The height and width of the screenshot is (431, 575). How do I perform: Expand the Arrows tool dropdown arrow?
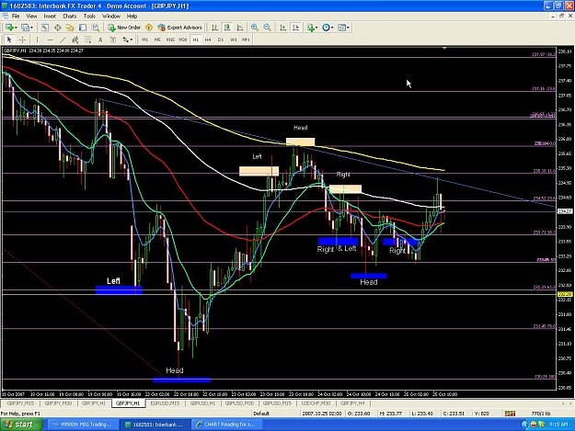click(132, 40)
